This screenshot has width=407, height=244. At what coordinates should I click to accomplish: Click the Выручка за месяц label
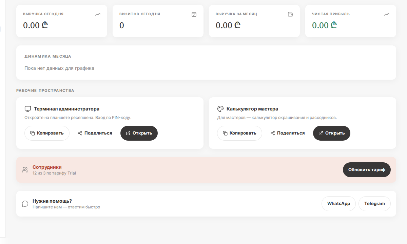(236, 14)
